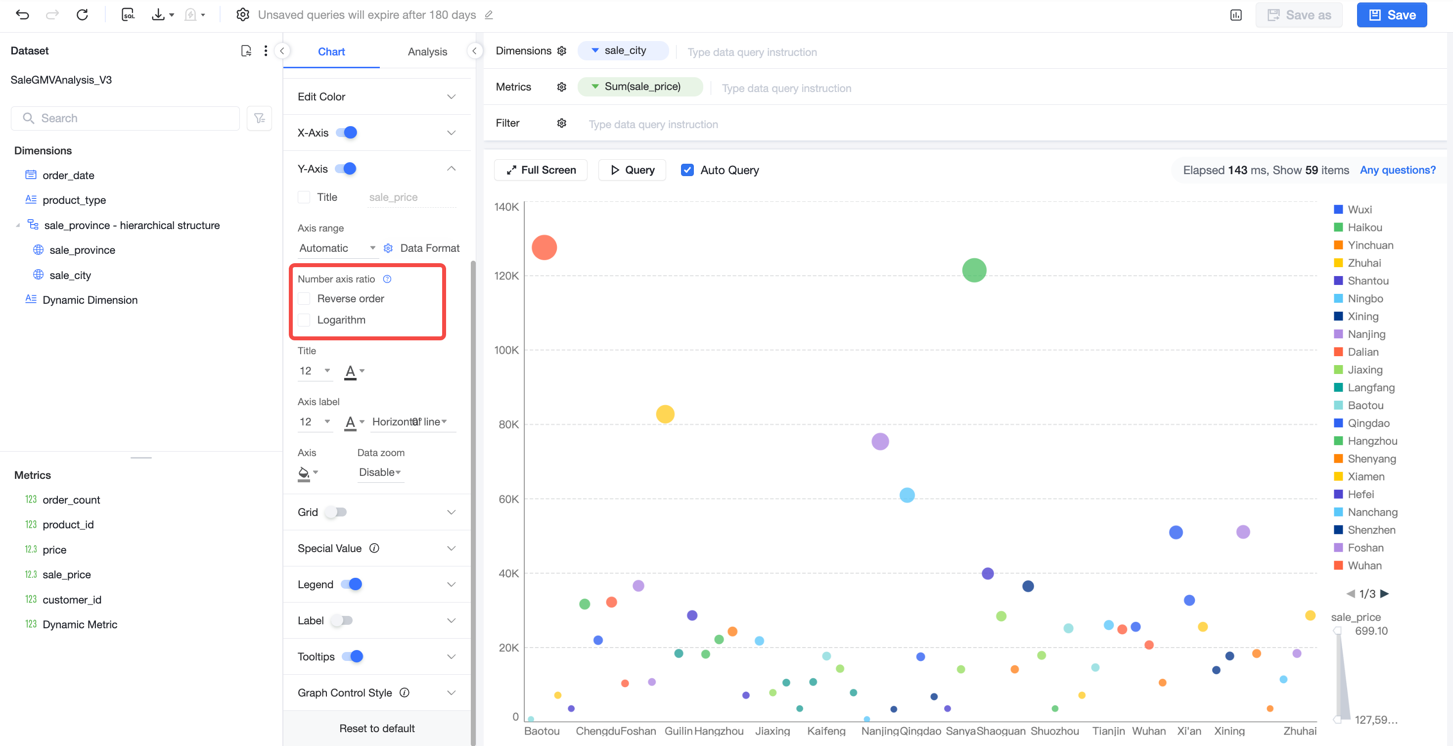Expand the Edit Color section
This screenshot has width=1453, height=746.
[377, 96]
